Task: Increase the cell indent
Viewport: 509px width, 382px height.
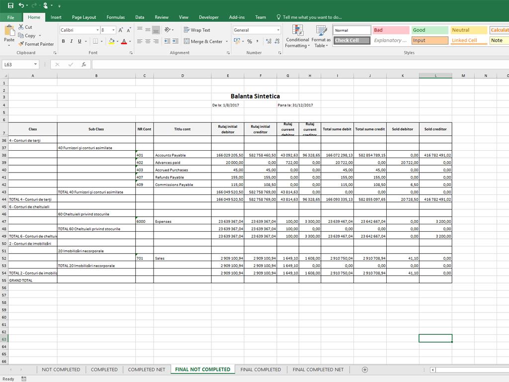Action: click(x=175, y=41)
